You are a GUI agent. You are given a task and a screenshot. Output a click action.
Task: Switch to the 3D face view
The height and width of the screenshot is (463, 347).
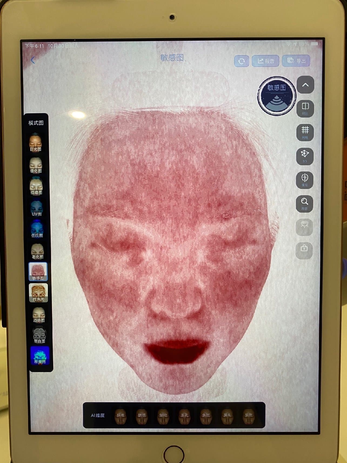[x=305, y=156]
